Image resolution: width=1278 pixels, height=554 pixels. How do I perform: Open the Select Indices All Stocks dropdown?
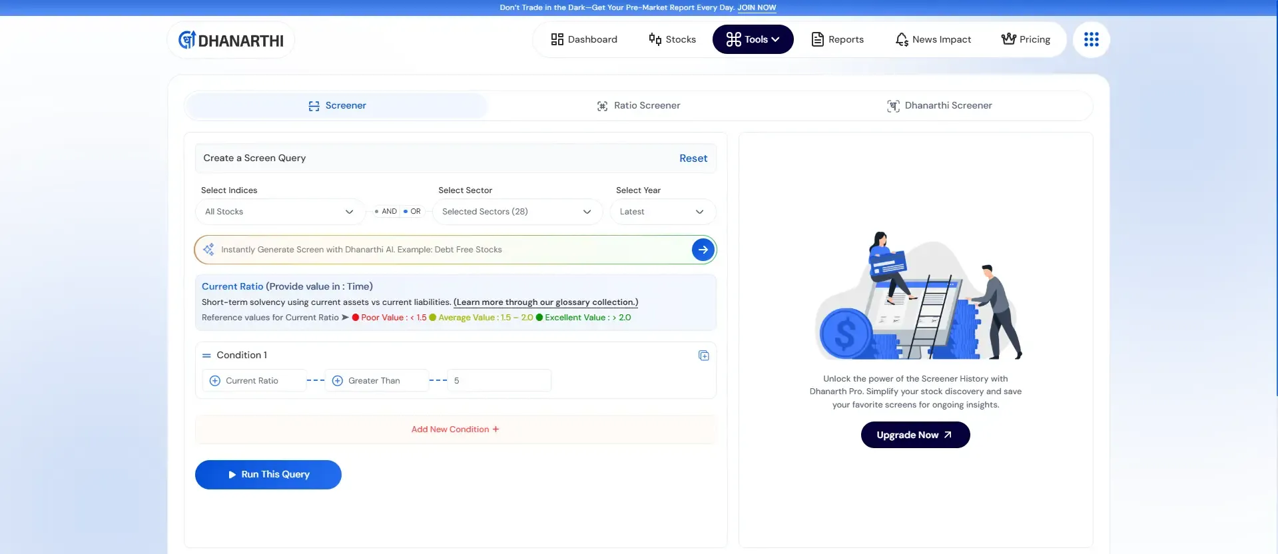[x=280, y=212]
